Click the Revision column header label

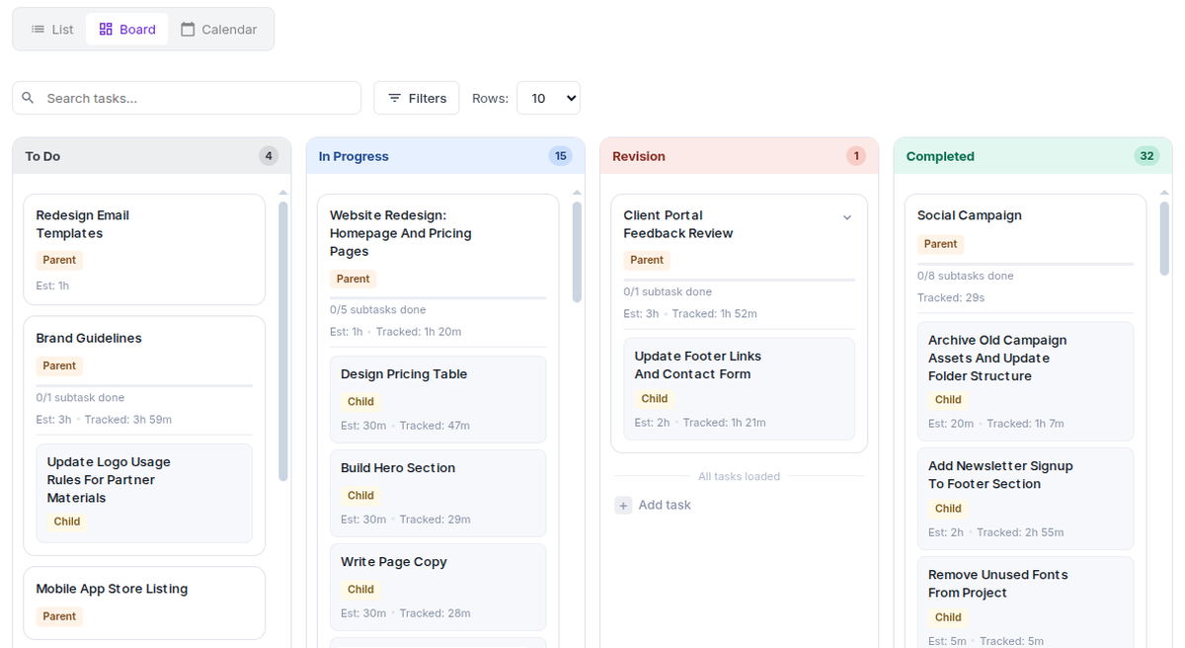(x=639, y=156)
